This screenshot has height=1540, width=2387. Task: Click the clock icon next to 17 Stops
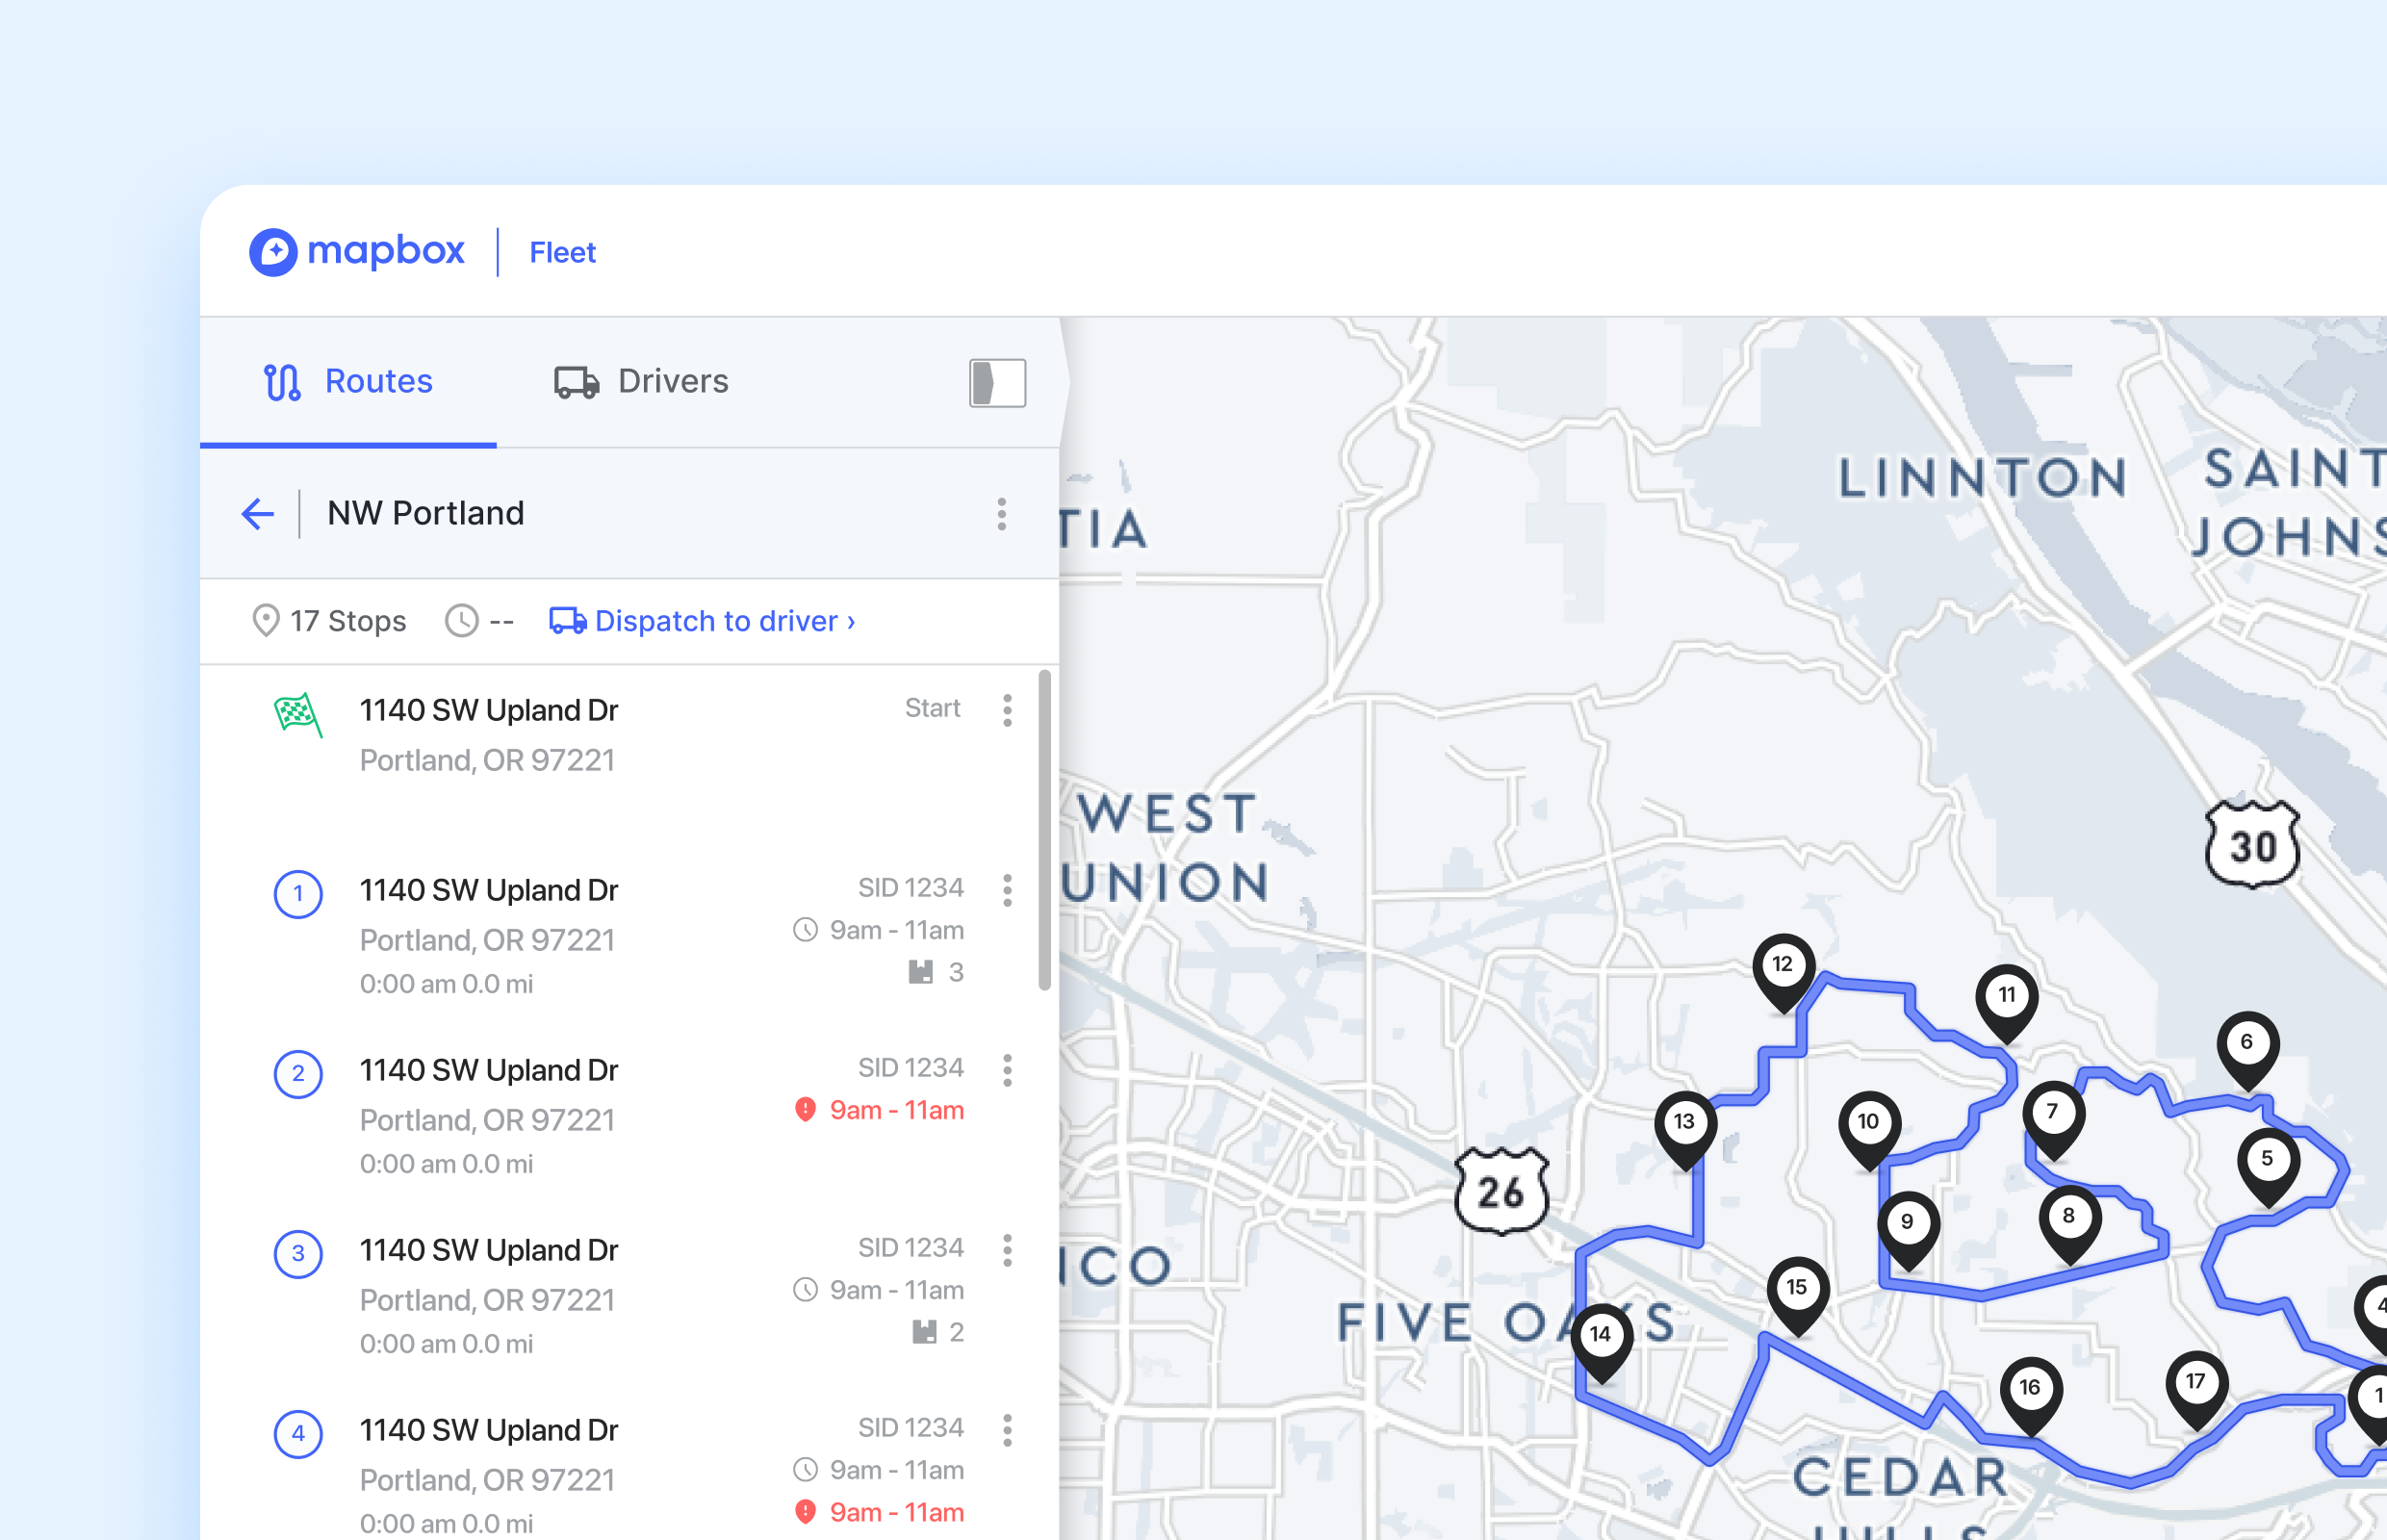point(461,620)
